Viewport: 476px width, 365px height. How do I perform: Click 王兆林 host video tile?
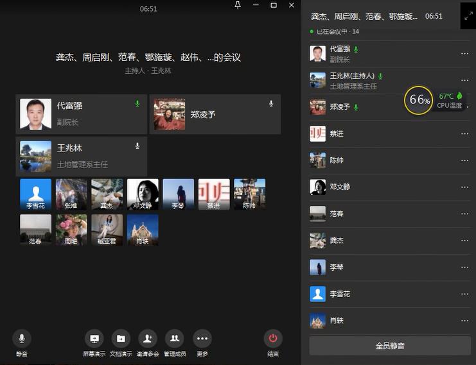[x=82, y=156]
